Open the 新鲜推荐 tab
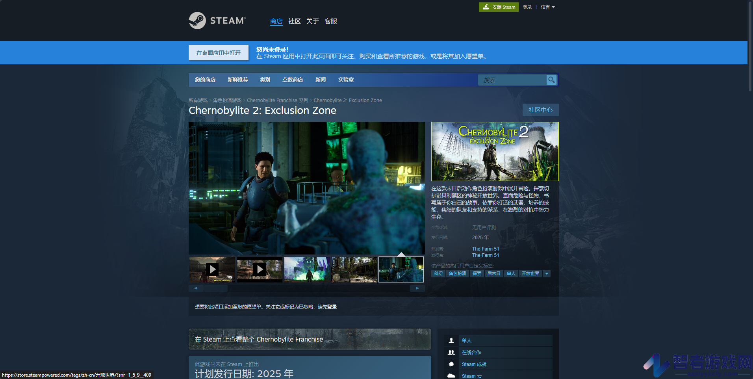 (238, 80)
